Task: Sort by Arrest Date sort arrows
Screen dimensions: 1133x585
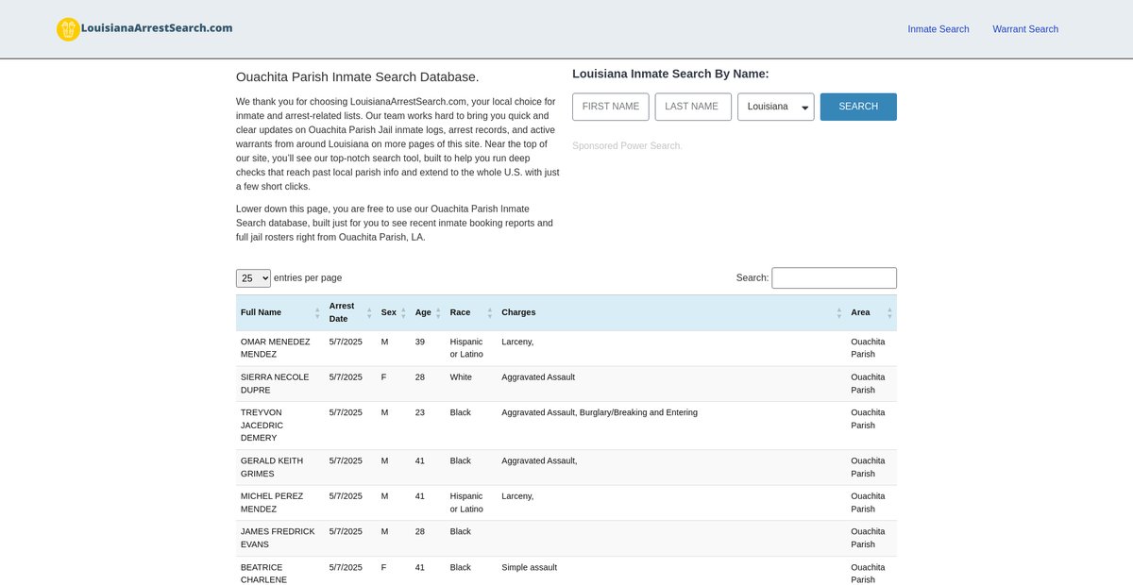Action: 369,312
